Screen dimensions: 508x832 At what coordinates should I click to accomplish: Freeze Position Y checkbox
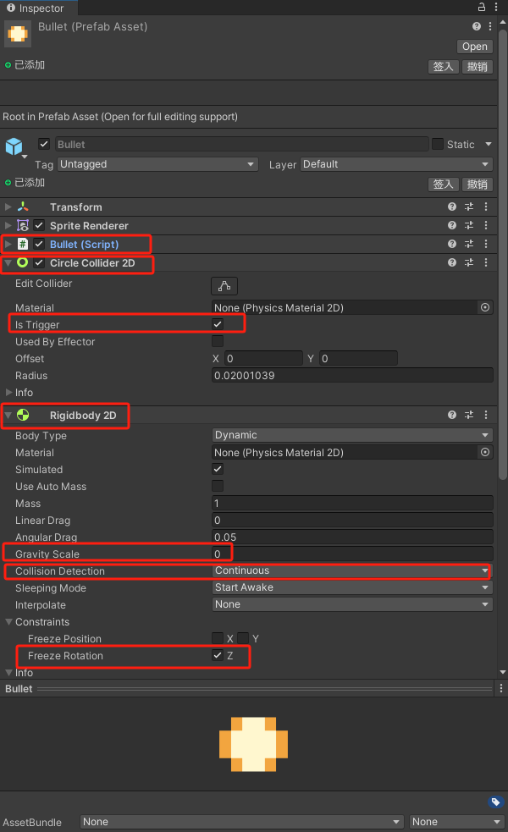pyautogui.click(x=243, y=638)
